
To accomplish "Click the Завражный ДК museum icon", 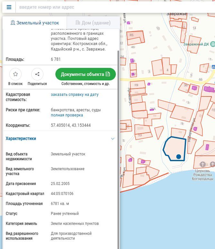I will click(x=213, y=44).
